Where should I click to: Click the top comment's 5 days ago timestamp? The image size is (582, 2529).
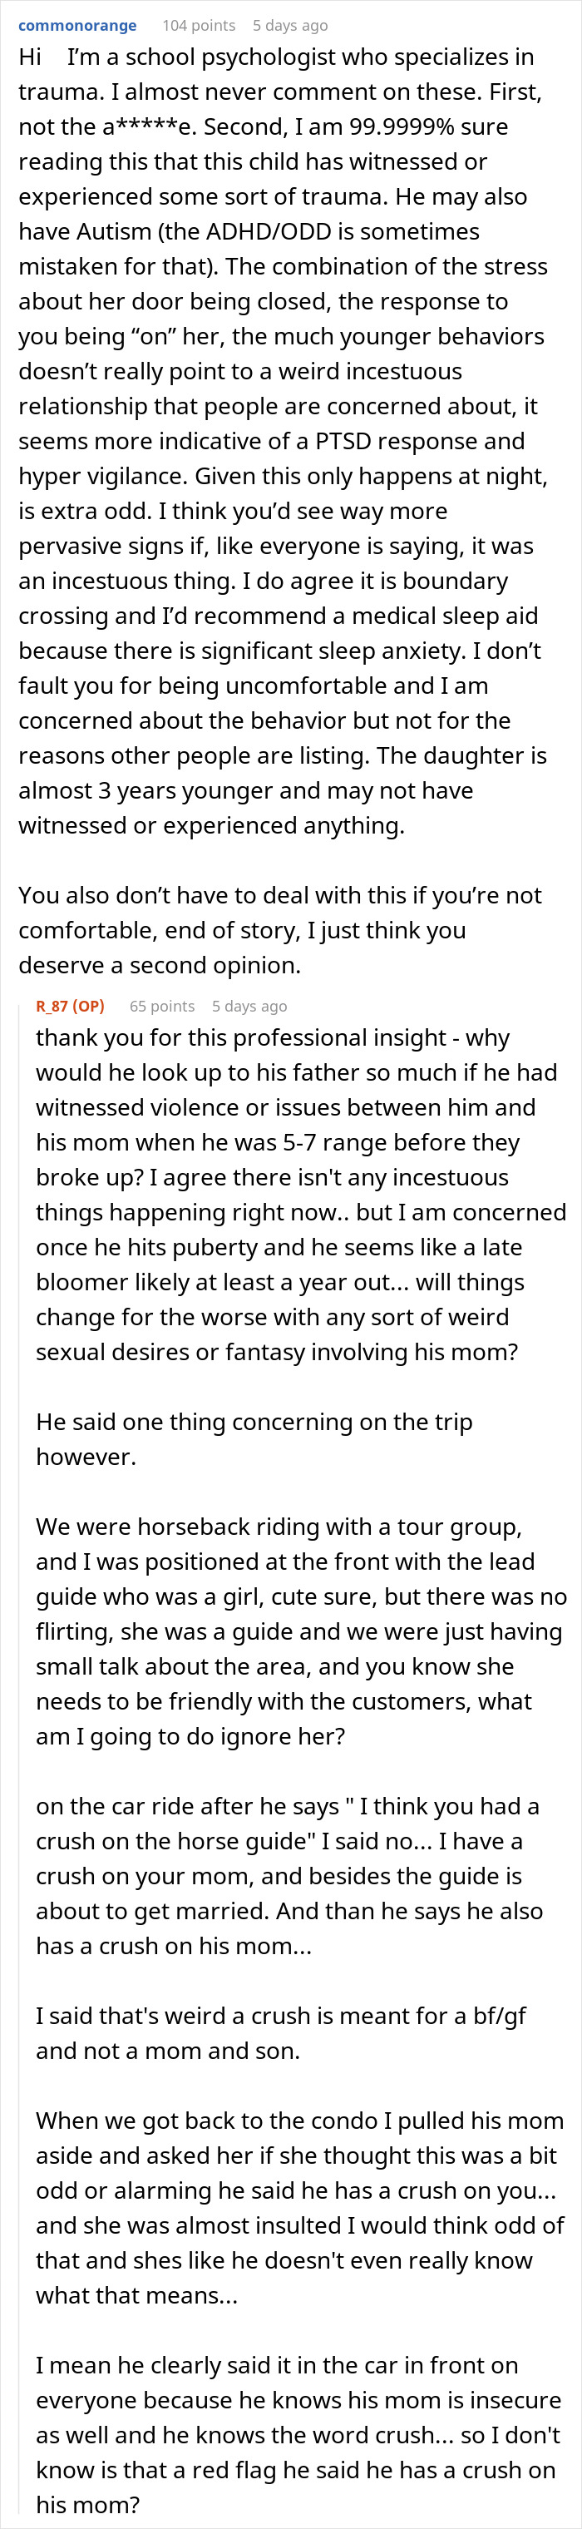[x=289, y=26]
